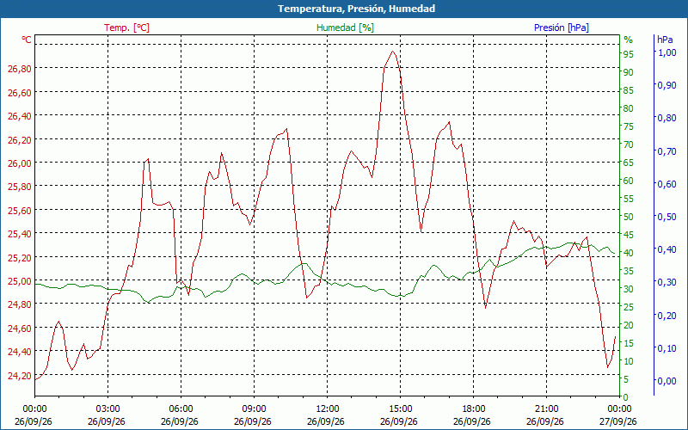Click the 06:00 time axis label
688x430 pixels.
coord(181,409)
